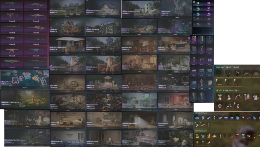260x147 pixels.
Task: Open the clawfoot bathtub bathroom card
Action: (x=174, y=45)
